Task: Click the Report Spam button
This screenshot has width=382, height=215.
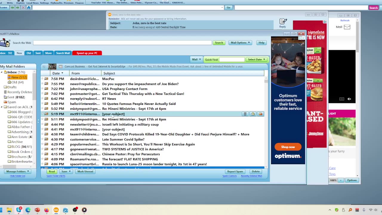Action: (235, 171)
